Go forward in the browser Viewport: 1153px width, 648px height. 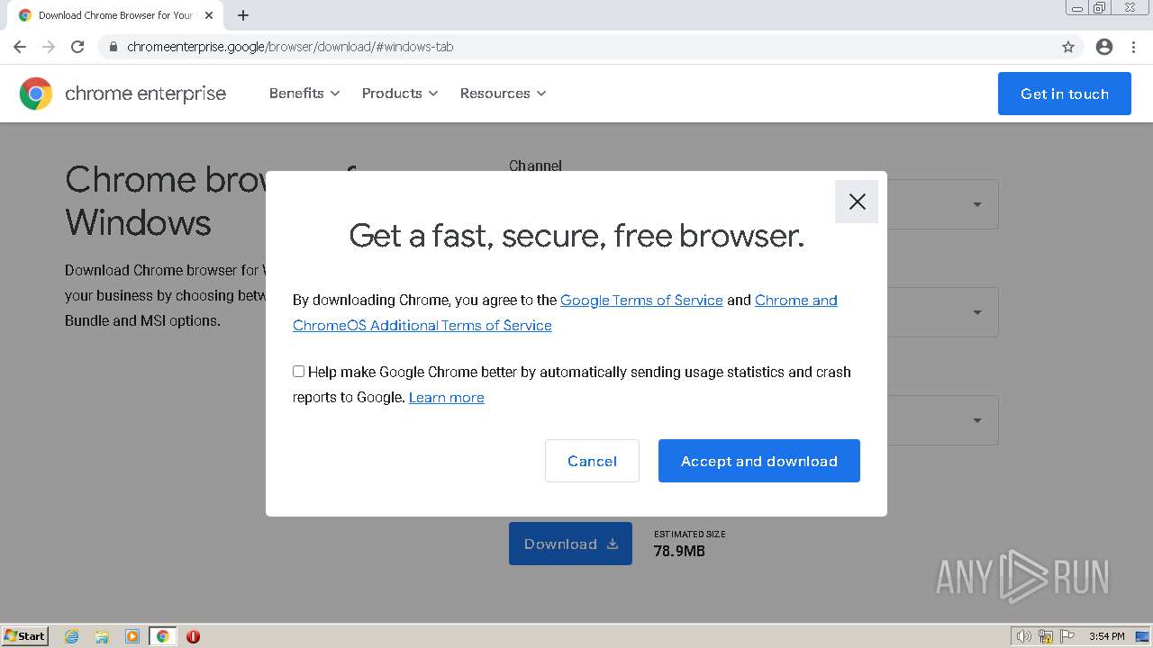[49, 47]
